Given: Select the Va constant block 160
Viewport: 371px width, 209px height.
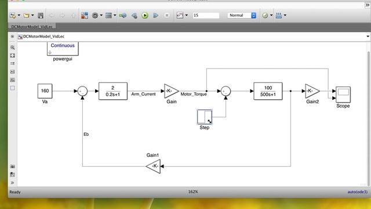Looking at the screenshot, I should (45, 91).
